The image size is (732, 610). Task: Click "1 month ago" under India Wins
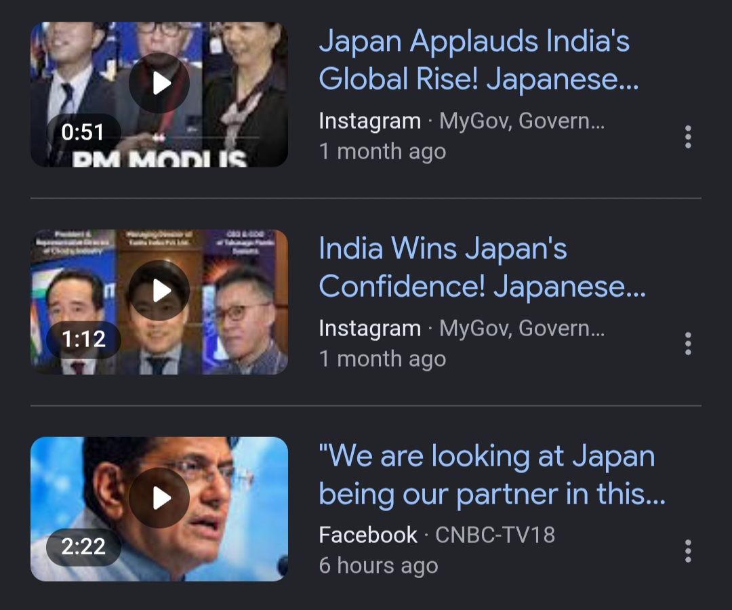[382, 359]
